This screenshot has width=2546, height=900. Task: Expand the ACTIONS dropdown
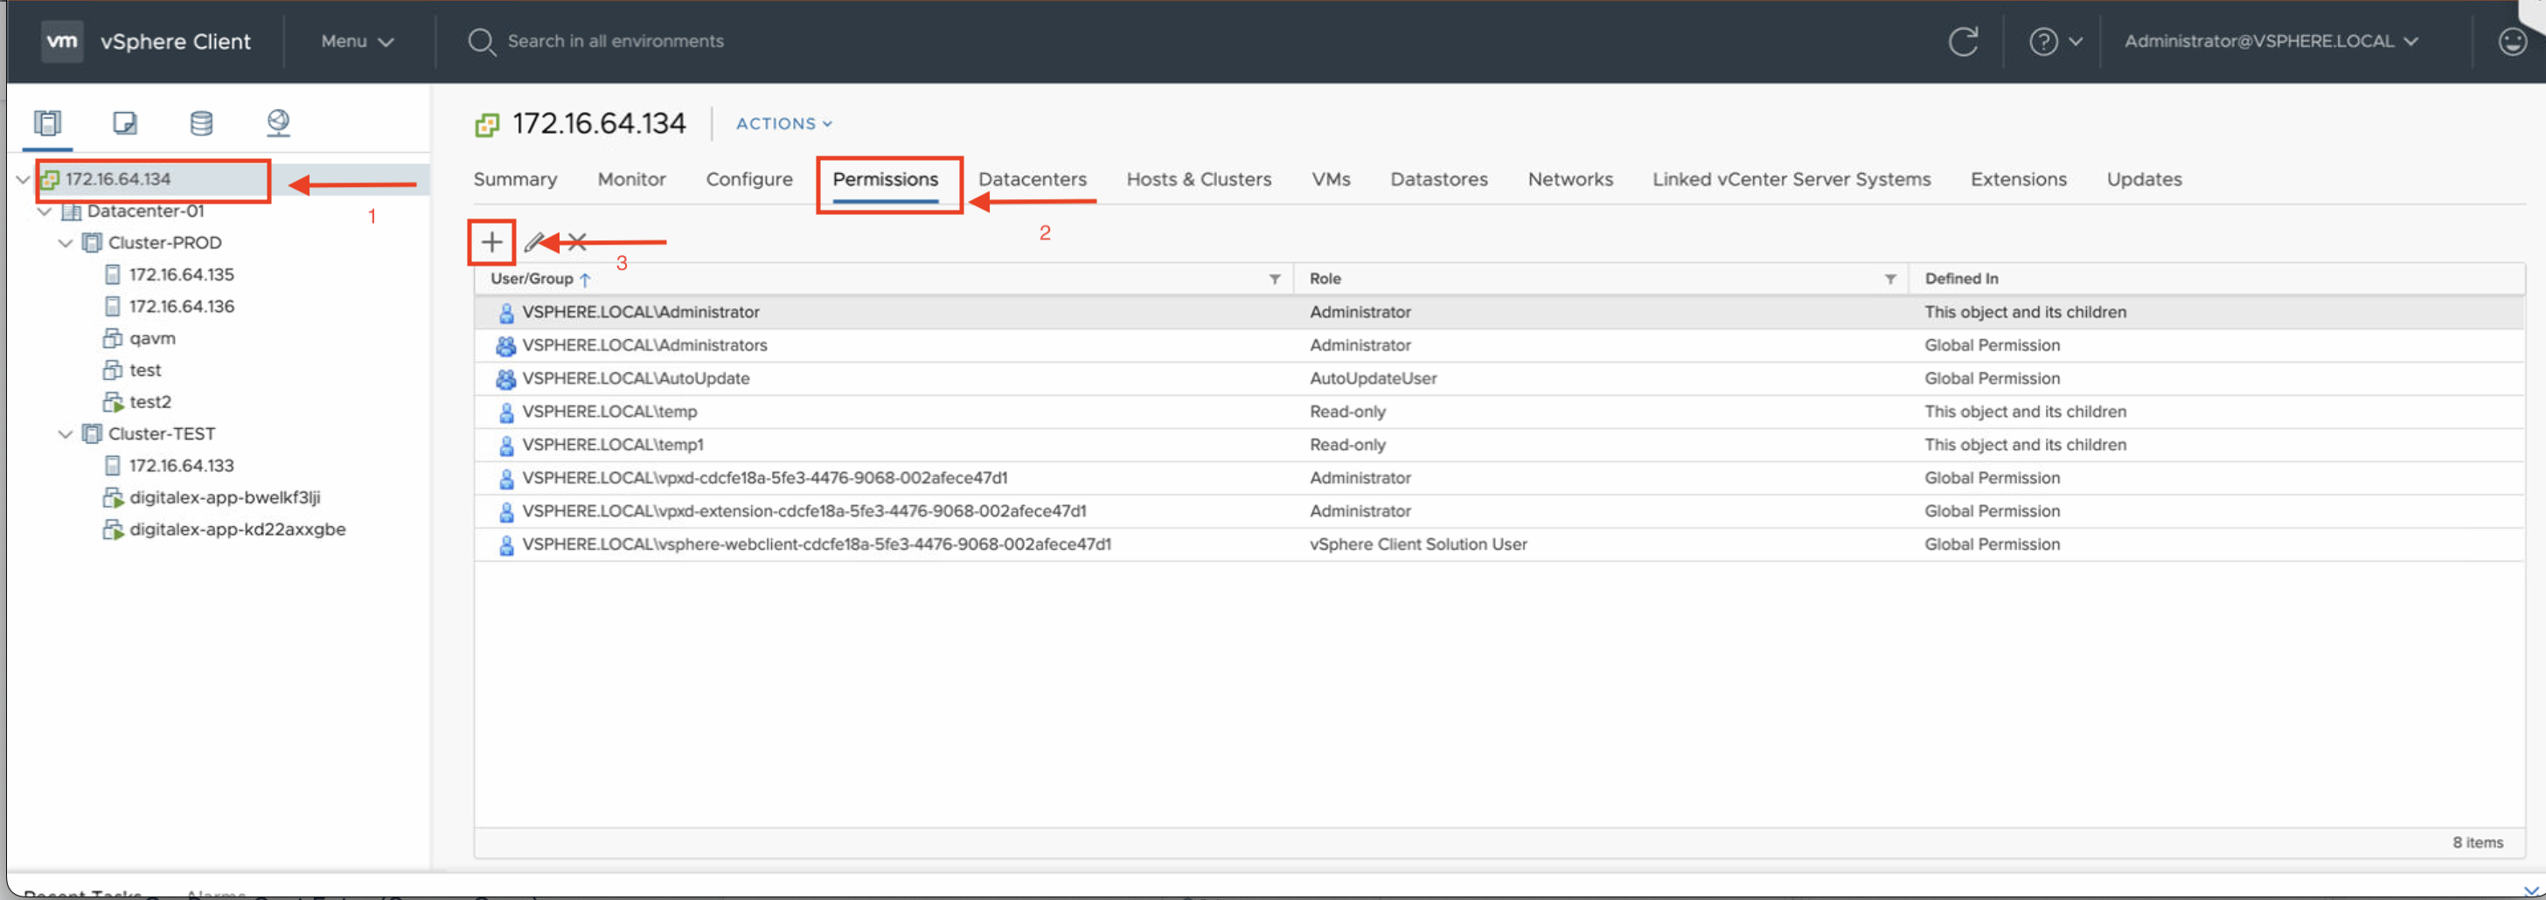click(x=783, y=123)
